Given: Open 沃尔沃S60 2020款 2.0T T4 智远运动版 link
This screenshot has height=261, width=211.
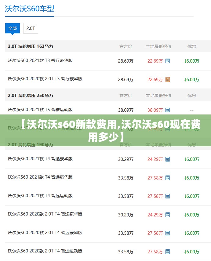Looking at the screenshot, I should (x=45, y=251).
